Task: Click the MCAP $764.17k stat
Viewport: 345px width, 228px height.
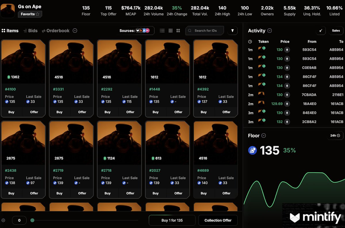Action: pyautogui.click(x=131, y=11)
